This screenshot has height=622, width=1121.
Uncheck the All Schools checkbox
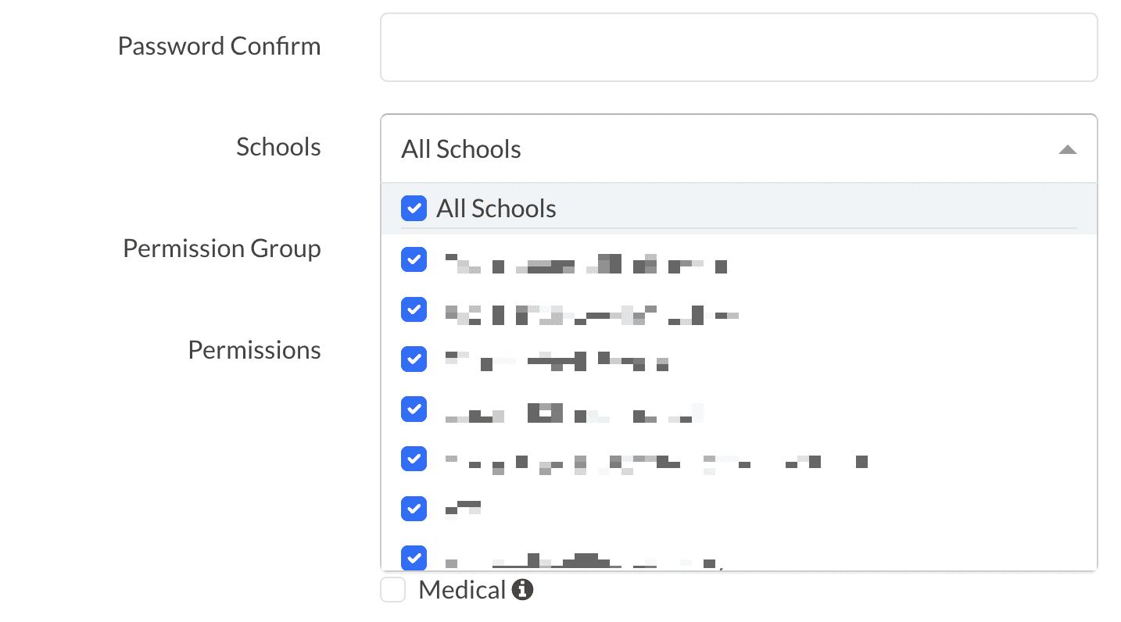tap(414, 209)
